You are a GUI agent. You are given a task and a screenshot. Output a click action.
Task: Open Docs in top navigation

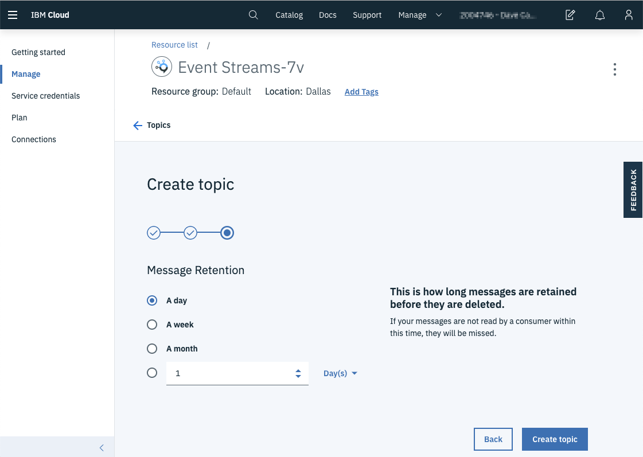coord(328,15)
